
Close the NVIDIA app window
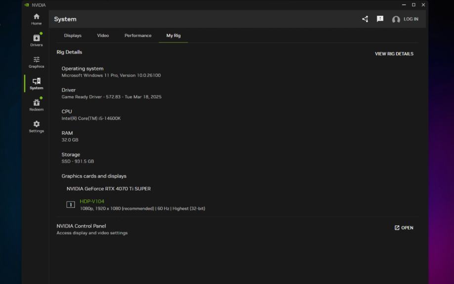(x=423, y=5)
